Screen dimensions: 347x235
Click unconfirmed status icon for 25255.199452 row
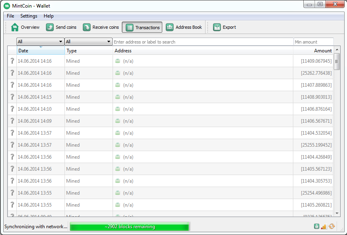(12, 145)
